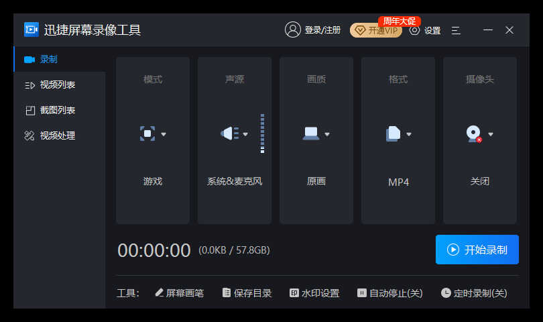This screenshot has height=322, width=543.
Task: Toggle 自动停止(关) auto stop
Action: [390, 293]
